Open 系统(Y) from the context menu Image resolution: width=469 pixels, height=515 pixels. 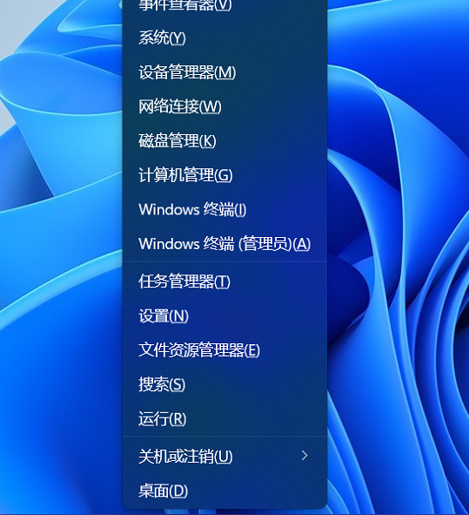tap(224, 37)
